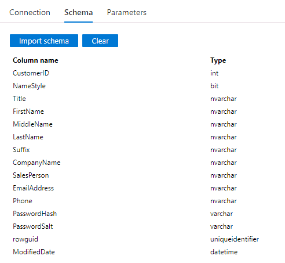Click the Import schema button
This screenshot has width=285, height=263.
click(x=44, y=41)
